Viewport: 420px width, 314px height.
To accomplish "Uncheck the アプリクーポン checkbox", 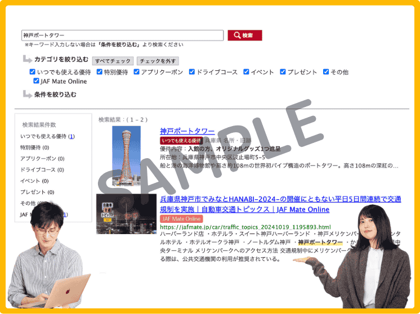I will click(x=136, y=71).
